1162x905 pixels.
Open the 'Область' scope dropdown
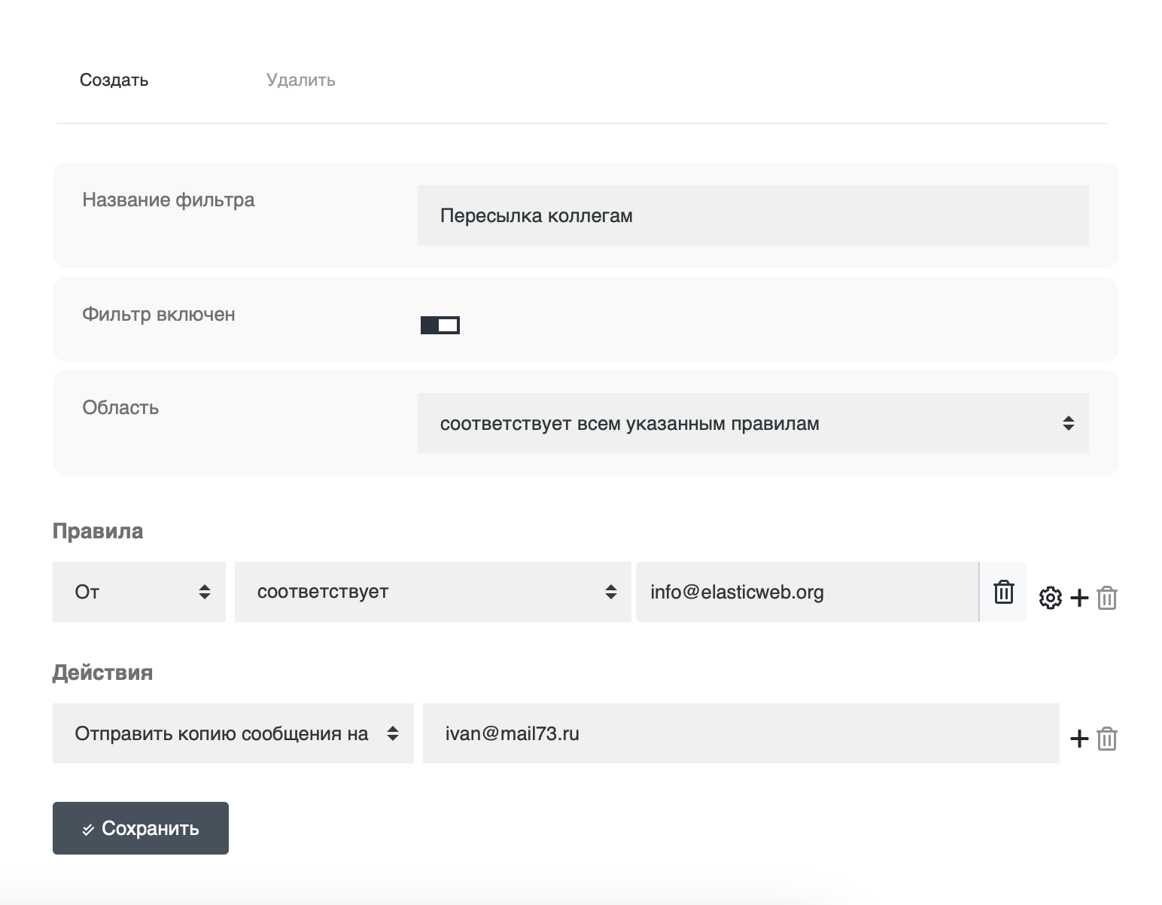pyautogui.click(x=753, y=423)
